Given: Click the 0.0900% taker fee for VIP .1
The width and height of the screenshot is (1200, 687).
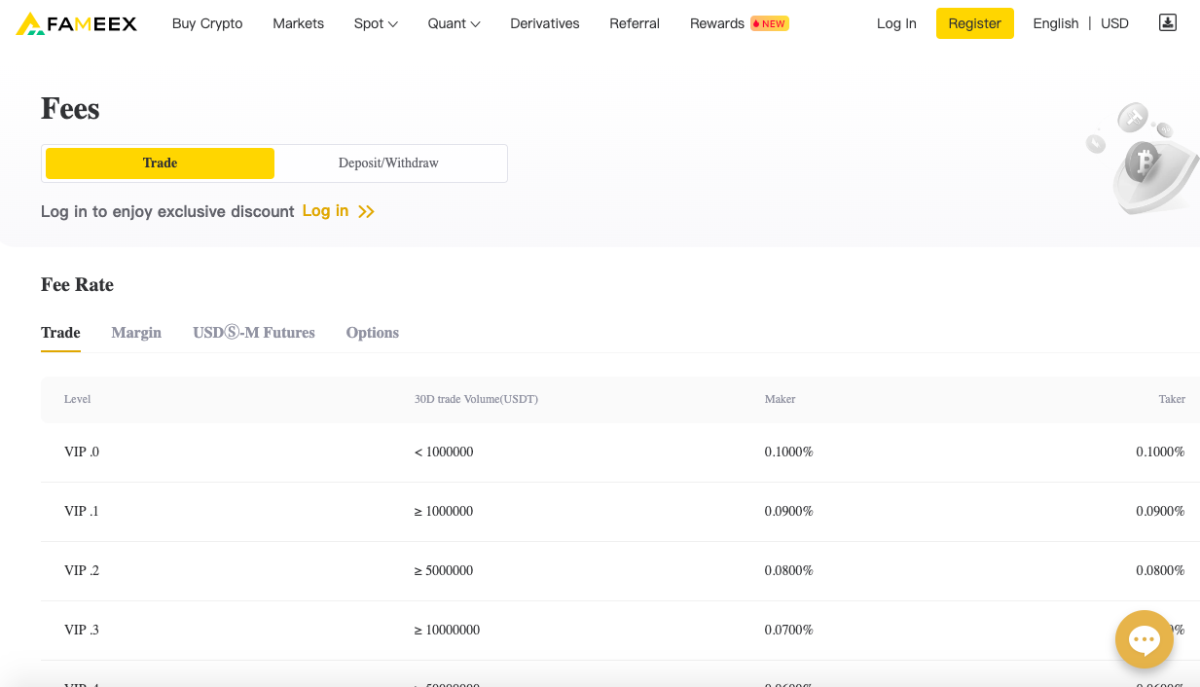Looking at the screenshot, I should (x=1160, y=512).
